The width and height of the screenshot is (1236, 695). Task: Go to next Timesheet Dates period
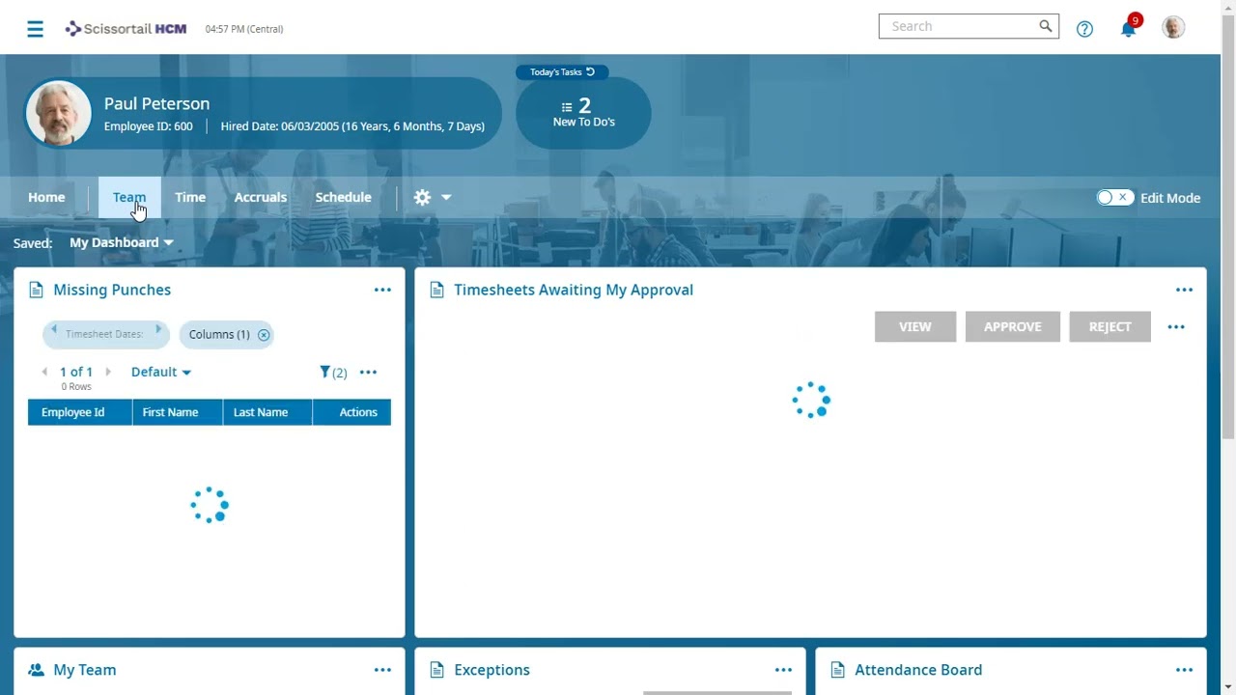158,329
